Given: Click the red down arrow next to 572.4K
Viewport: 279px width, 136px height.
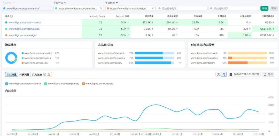Looking at the screenshot, I should [x=152, y=22].
